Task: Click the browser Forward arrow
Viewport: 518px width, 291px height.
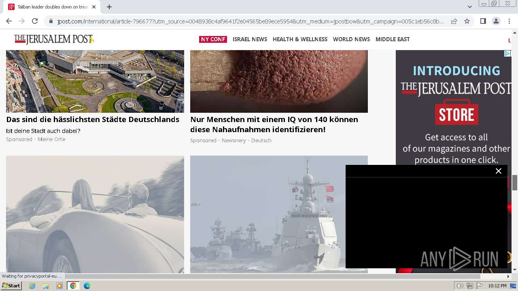Action: tap(22, 21)
